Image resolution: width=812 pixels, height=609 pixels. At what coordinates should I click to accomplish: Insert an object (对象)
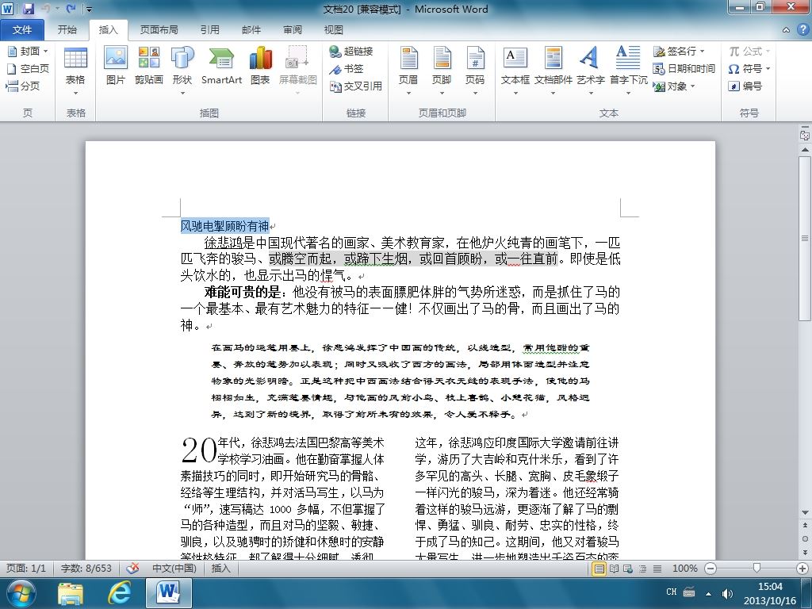[674, 86]
